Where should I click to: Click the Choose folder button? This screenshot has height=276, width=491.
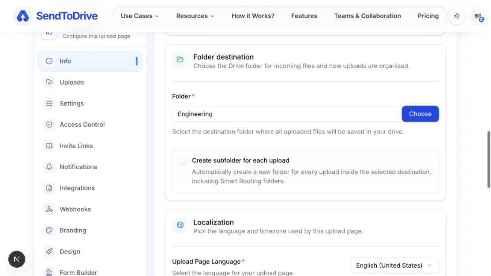click(x=420, y=114)
